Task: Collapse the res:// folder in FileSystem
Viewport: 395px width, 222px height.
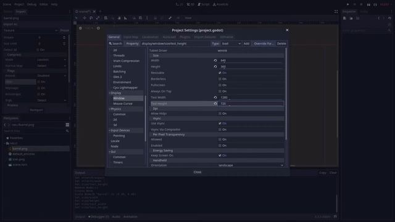Action: coord(5,143)
